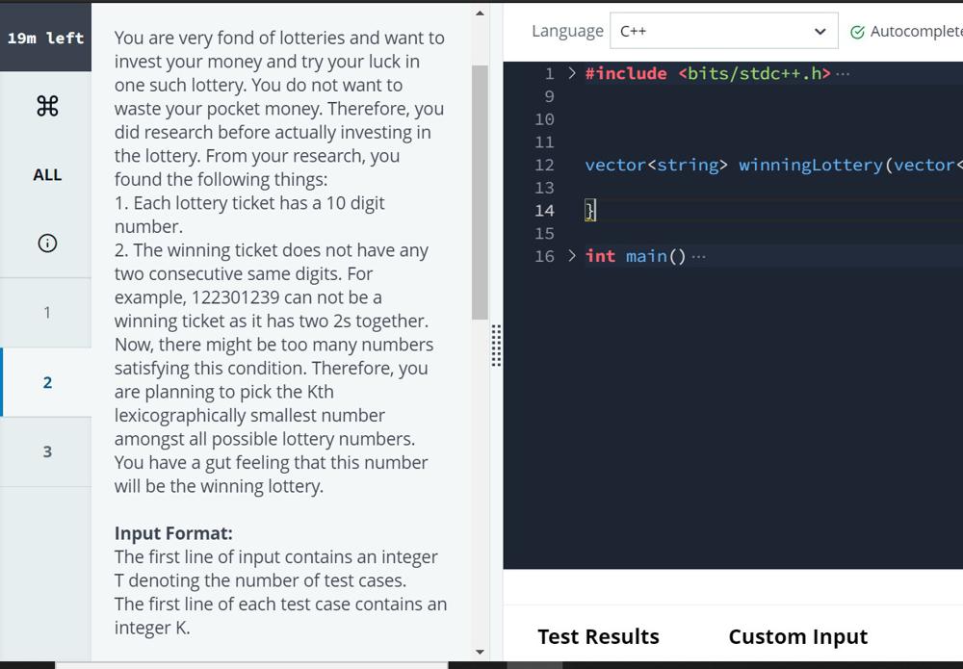Click the 19m left timer
Image resolution: width=963 pixels, height=669 pixels.
pos(45,39)
